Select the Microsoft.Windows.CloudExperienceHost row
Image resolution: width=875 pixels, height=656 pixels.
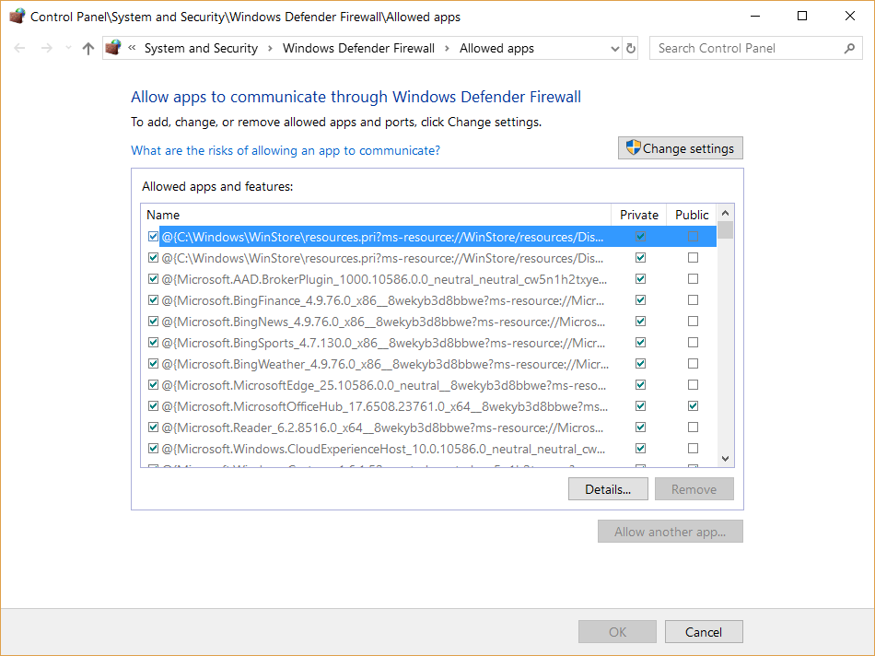pos(428,449)
